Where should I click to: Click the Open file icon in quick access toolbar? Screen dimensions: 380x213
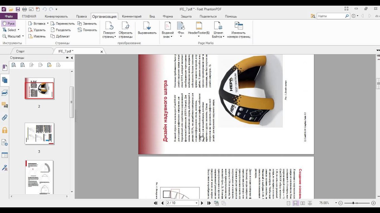11,9
